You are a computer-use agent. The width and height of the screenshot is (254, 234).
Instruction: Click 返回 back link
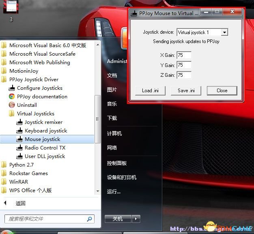tap(20, 203)
